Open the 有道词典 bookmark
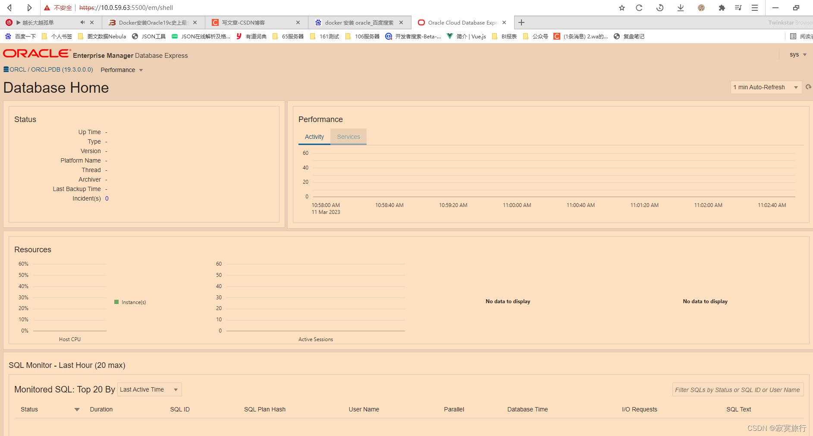Screen dimensions: 813x436 (251, 36)
